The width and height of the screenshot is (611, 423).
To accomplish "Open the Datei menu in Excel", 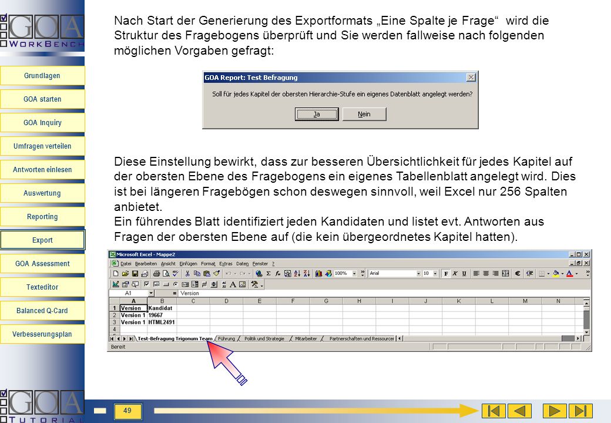I will 126,264.
